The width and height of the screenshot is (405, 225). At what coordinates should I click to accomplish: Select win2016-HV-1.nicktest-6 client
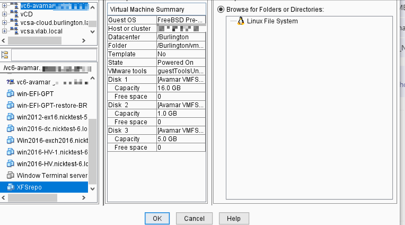click(x=52, y=152)
